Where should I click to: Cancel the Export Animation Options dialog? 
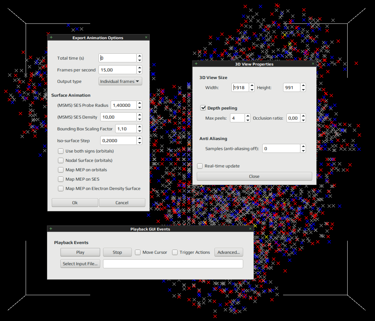click(122, 203)
